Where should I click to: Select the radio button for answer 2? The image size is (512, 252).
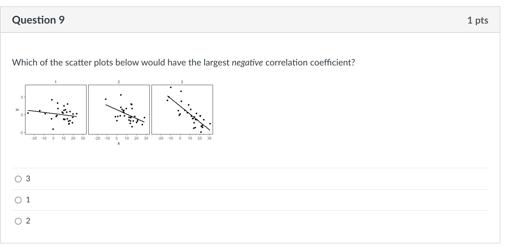tap(19, 221)
